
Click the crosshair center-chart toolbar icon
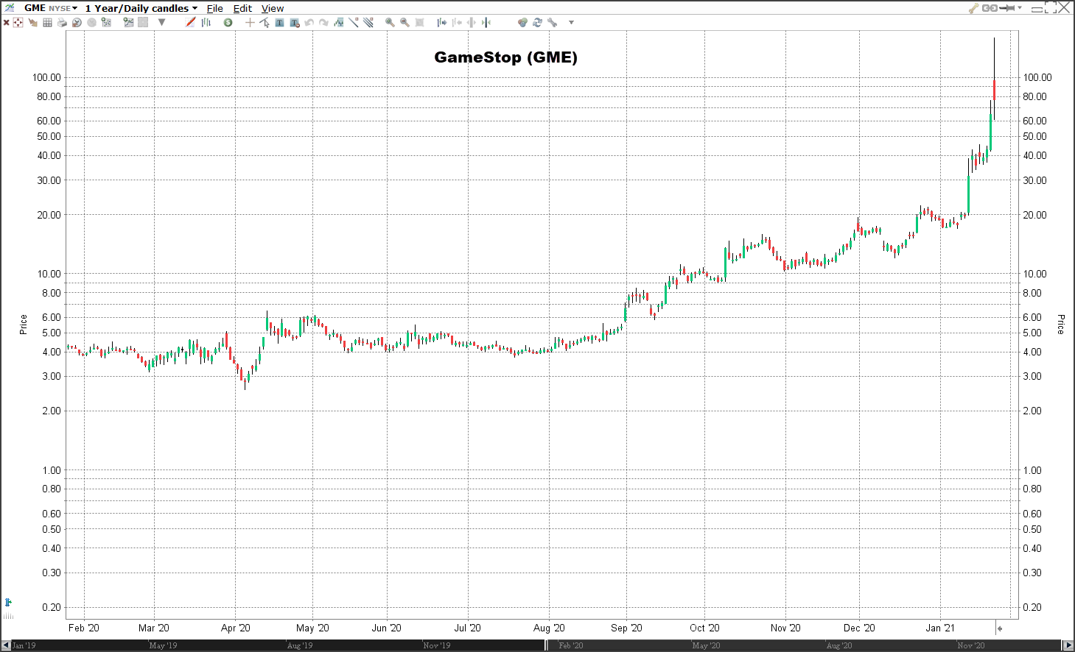tap(18, 22)
